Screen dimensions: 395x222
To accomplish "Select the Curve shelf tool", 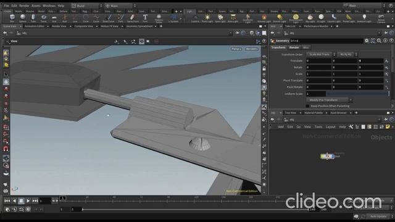I will tap(96, 18).
